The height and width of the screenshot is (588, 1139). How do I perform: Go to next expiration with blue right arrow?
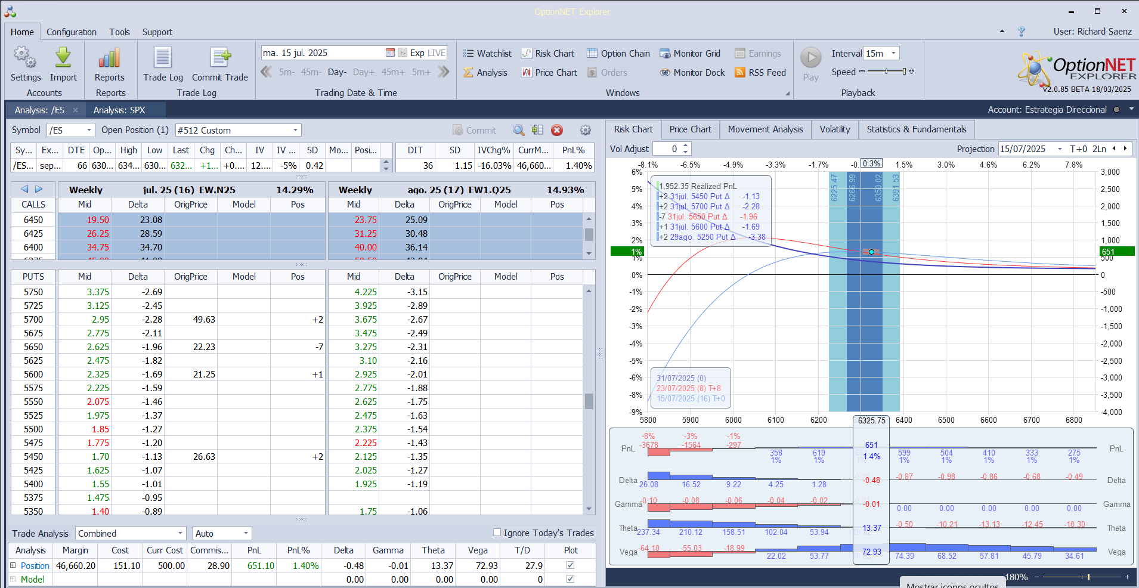click(39, 189)
